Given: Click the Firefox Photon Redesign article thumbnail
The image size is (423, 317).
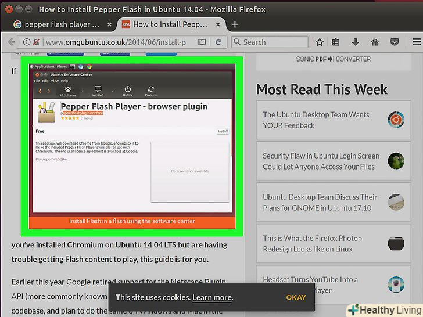Looking at the screenshot, I should (396, 243).
